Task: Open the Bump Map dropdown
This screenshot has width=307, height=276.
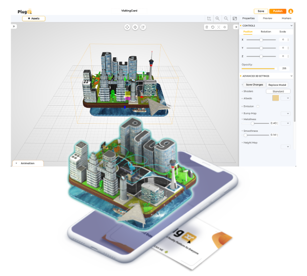Action: pos(286,113)
